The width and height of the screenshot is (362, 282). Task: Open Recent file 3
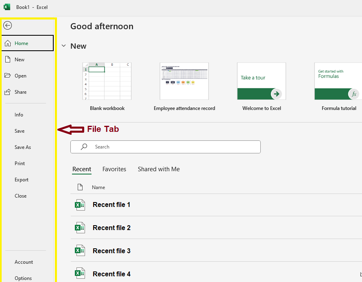pos(111,251)
